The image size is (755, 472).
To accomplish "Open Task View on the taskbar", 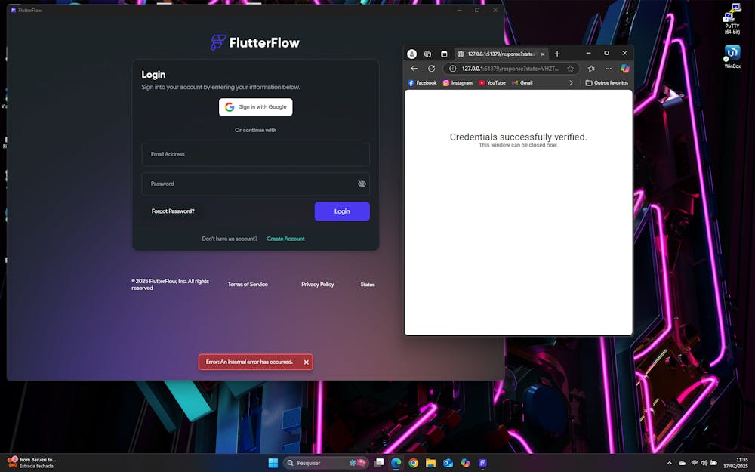I will pos(380,463).
